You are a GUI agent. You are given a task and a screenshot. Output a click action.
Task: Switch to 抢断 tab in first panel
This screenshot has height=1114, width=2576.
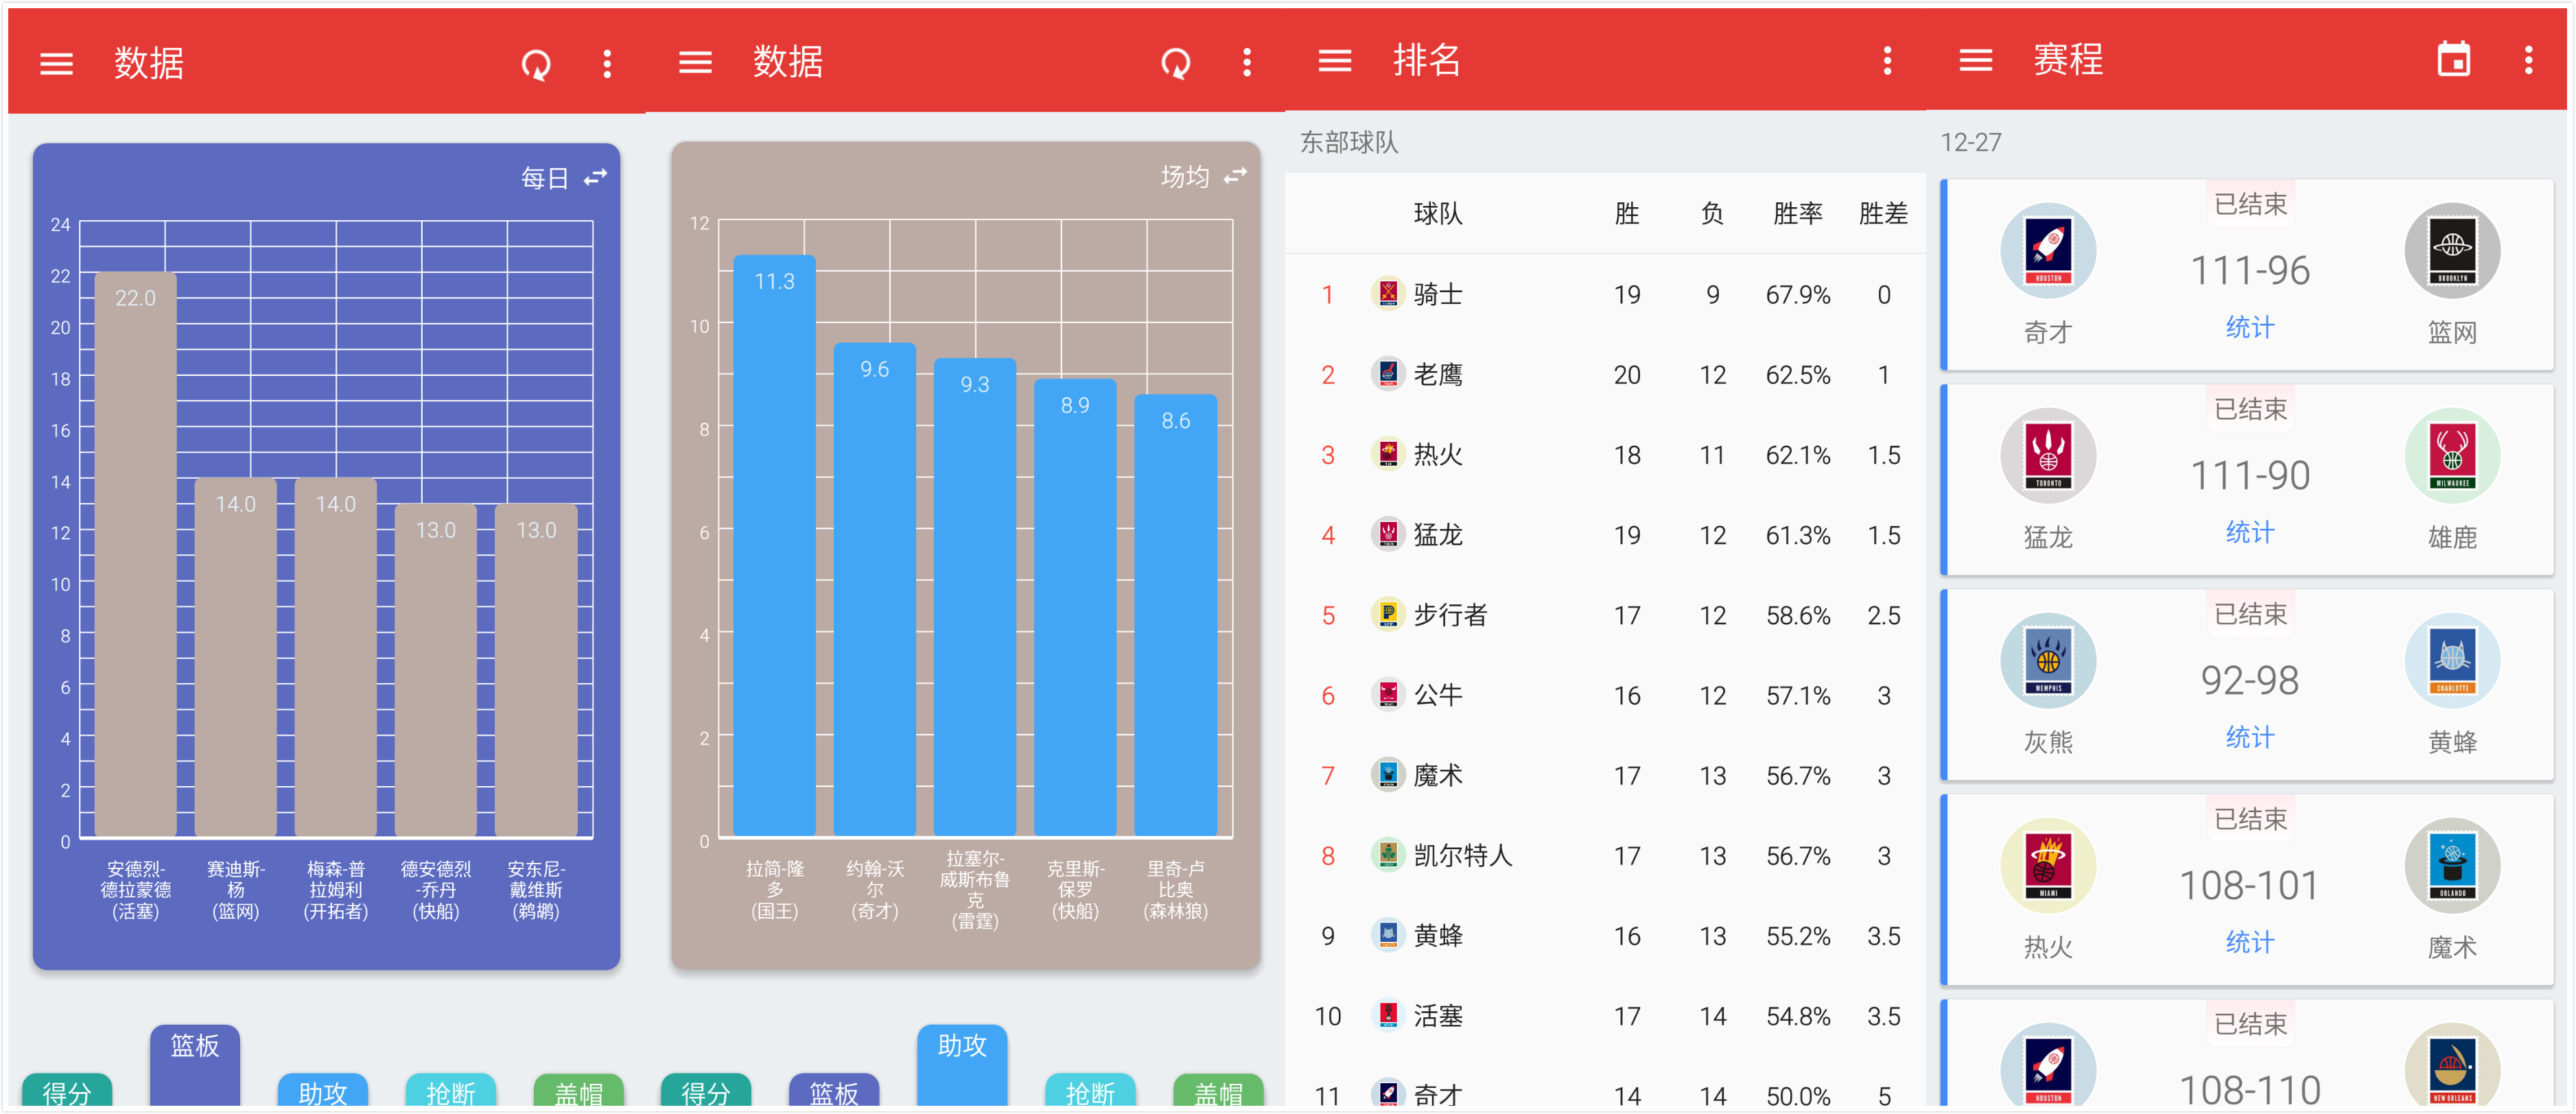coord(450,1092)
